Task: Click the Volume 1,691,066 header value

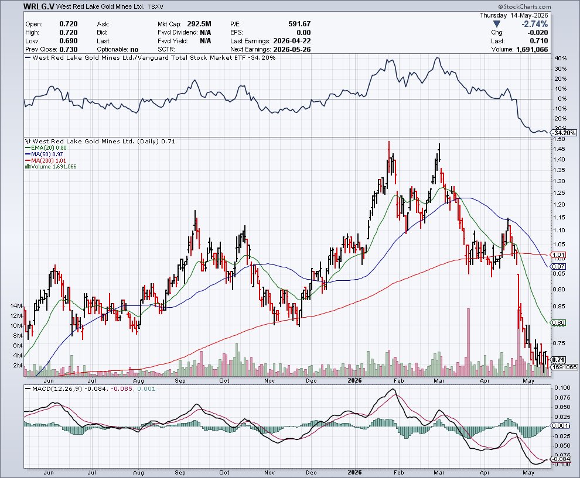Action: (x=532, y=50)
